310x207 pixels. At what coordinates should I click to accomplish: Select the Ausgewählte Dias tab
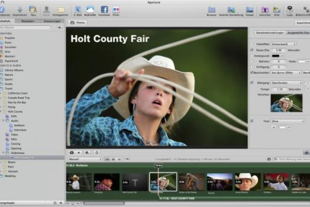[298, 33]
